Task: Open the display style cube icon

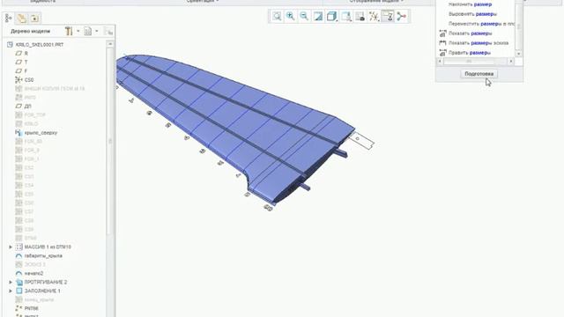Action: point(331,16)
